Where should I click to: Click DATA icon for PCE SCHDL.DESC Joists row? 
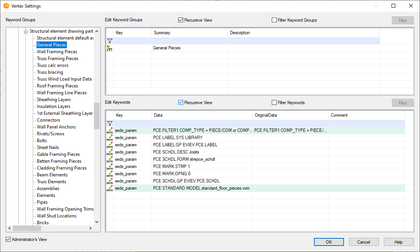tap(109, 152)
